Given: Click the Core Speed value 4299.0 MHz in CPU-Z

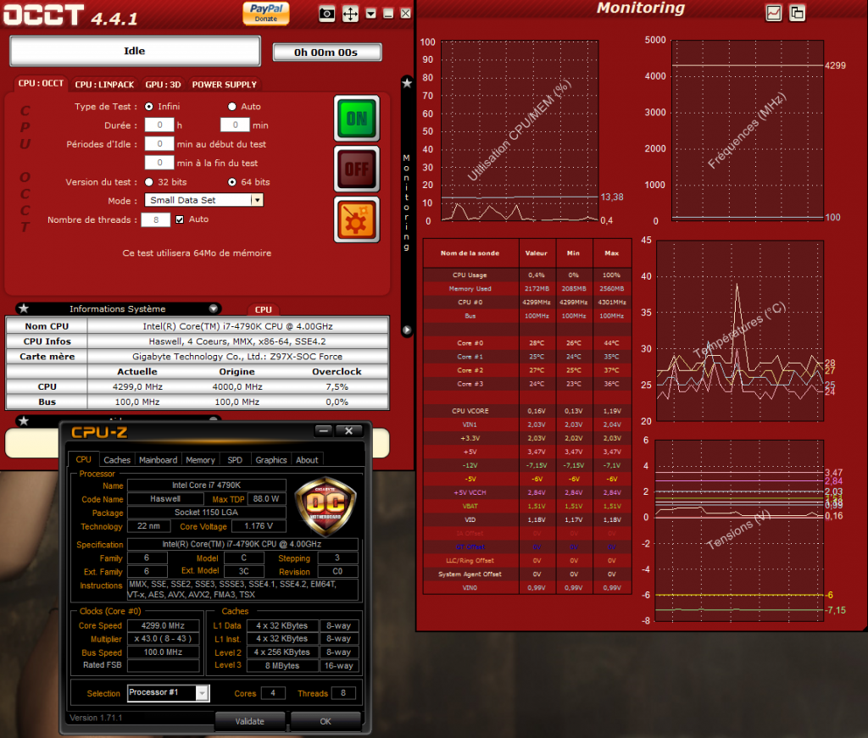Looking at the screenshot, I should [163, 625].
